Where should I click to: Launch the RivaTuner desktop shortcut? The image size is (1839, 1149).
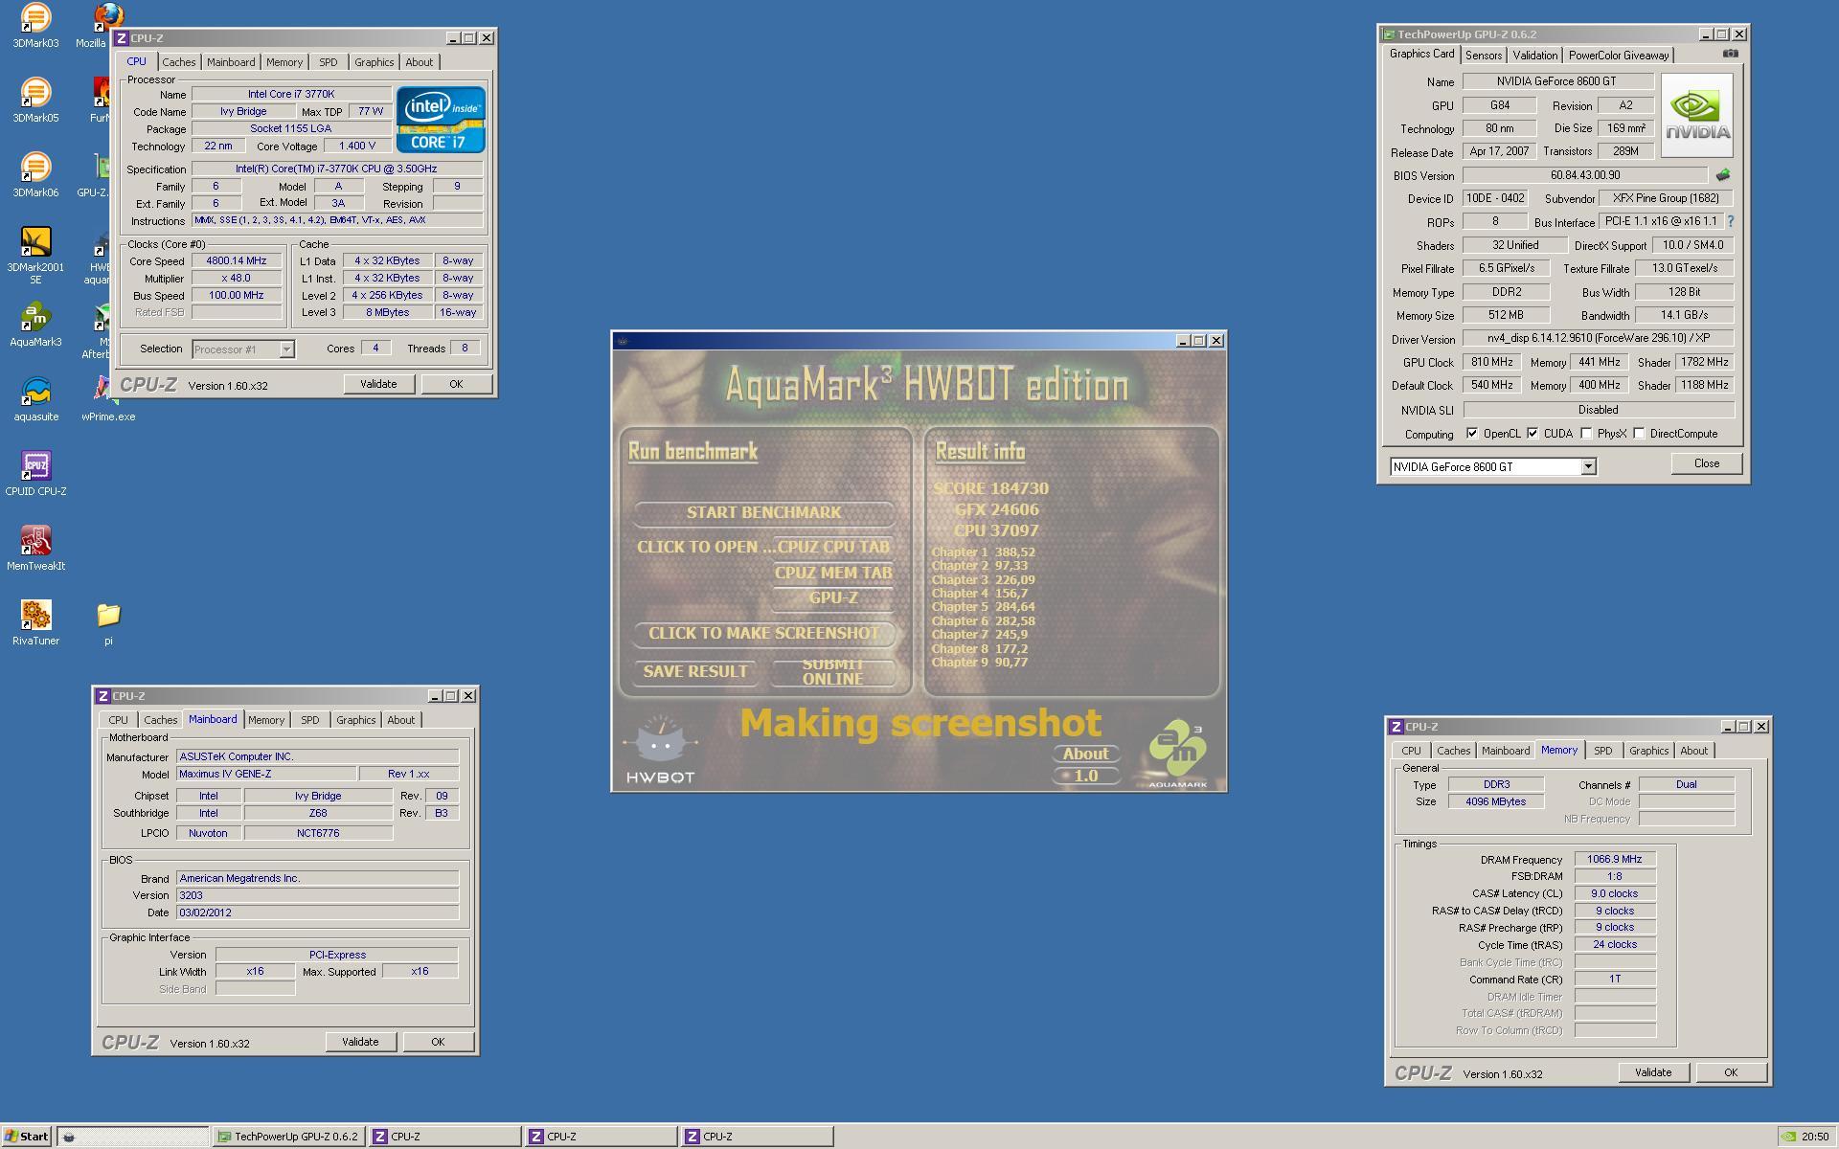pyautogui.click(x=35, y=622)
